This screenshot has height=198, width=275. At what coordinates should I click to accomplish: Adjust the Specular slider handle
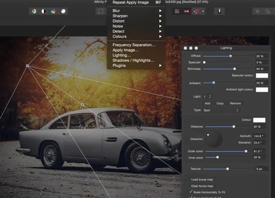pos(204,62)
